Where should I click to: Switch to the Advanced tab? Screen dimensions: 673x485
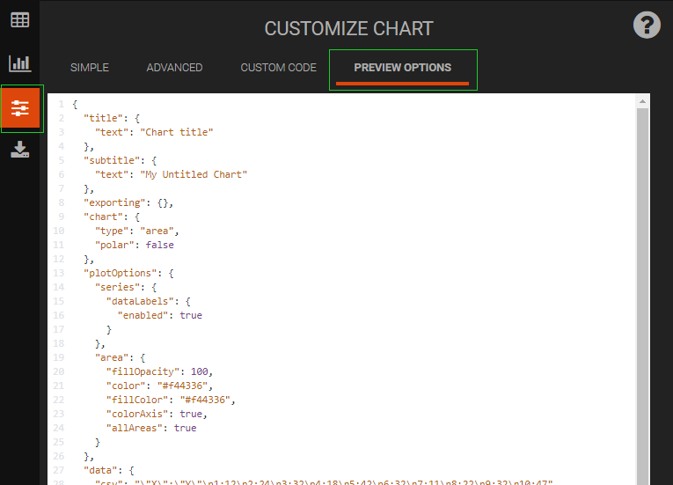point(174,68)
